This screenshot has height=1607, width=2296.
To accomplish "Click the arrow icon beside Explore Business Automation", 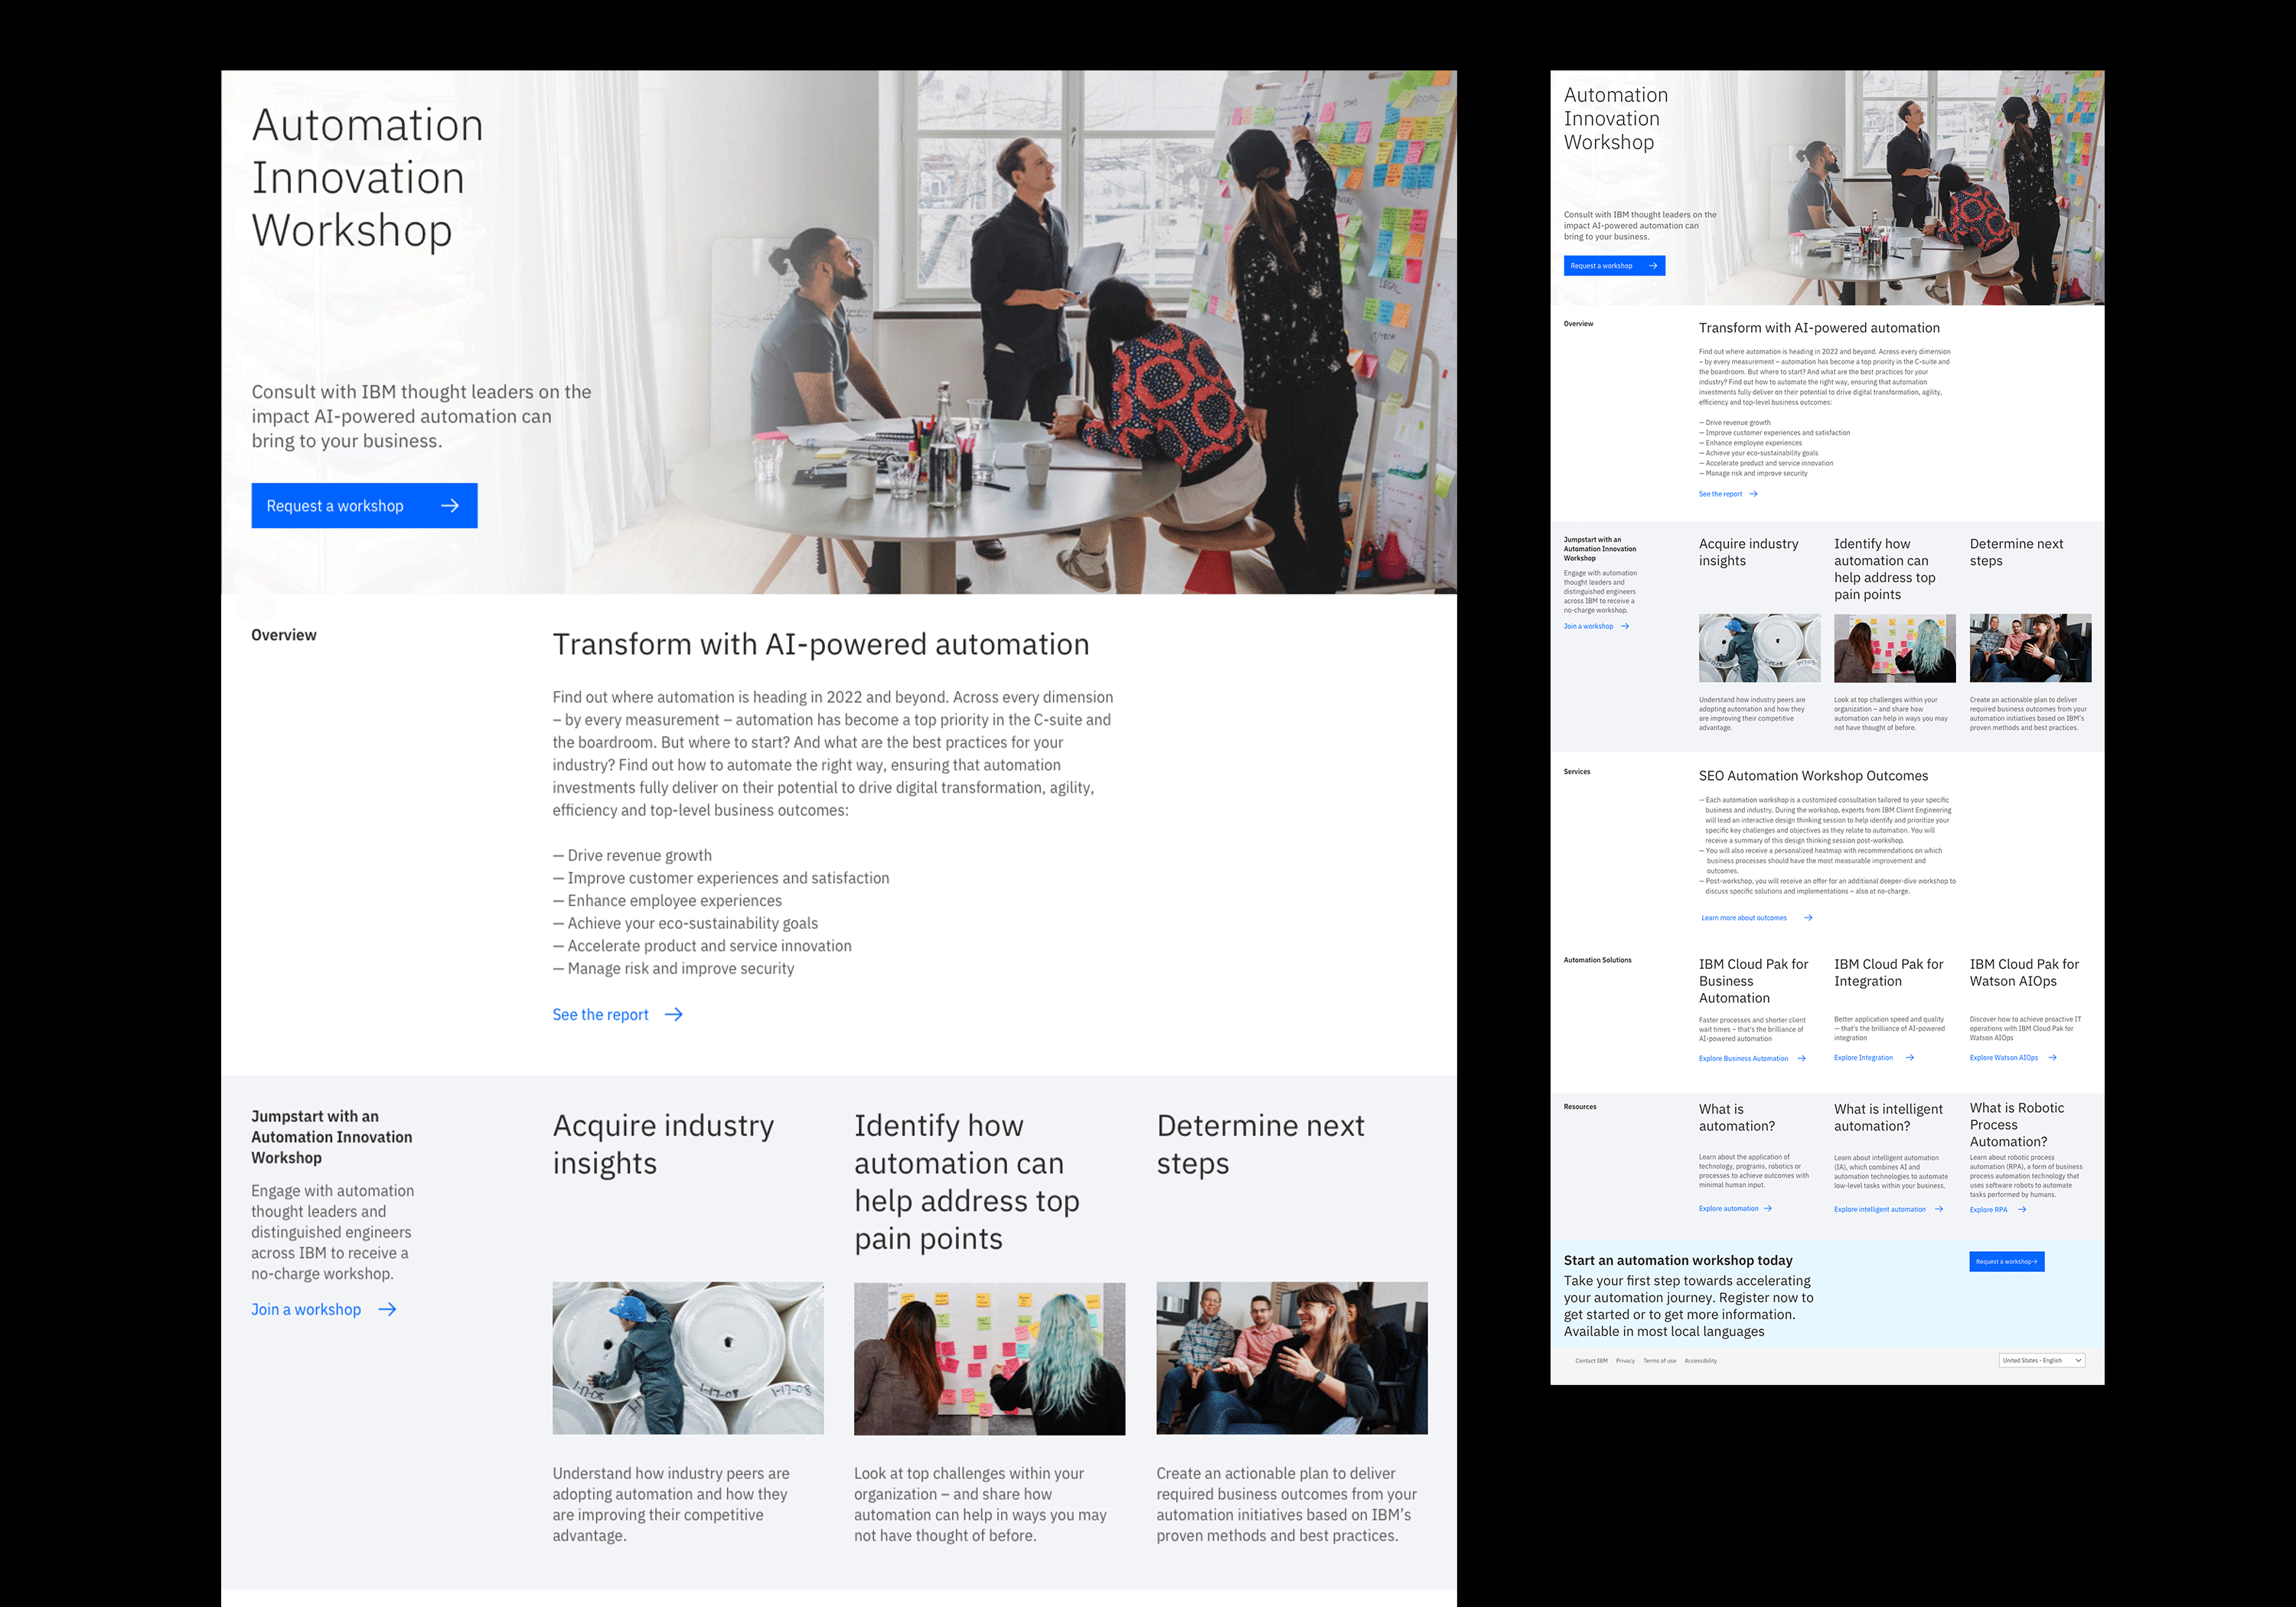I will (1801, 1058).
